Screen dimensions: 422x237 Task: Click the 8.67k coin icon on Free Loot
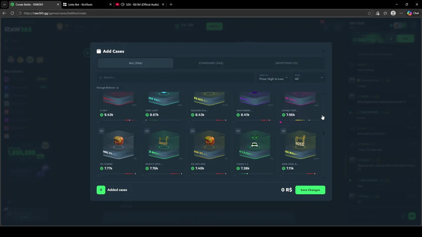(147, 115)
